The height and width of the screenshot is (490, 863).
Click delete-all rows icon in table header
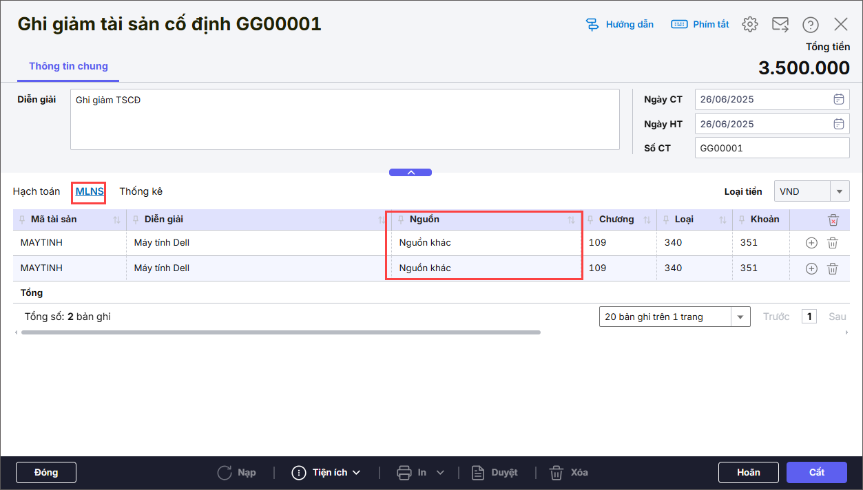point(833,220)
